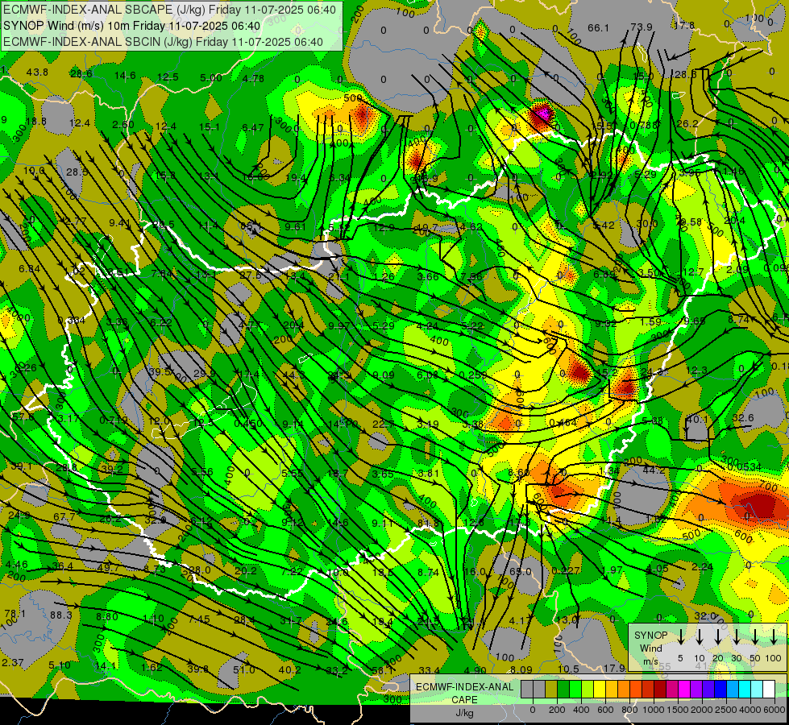Click the '57.6' value at left edge
Viewport: 789px width, 725px height.
[x=23, y=417]
